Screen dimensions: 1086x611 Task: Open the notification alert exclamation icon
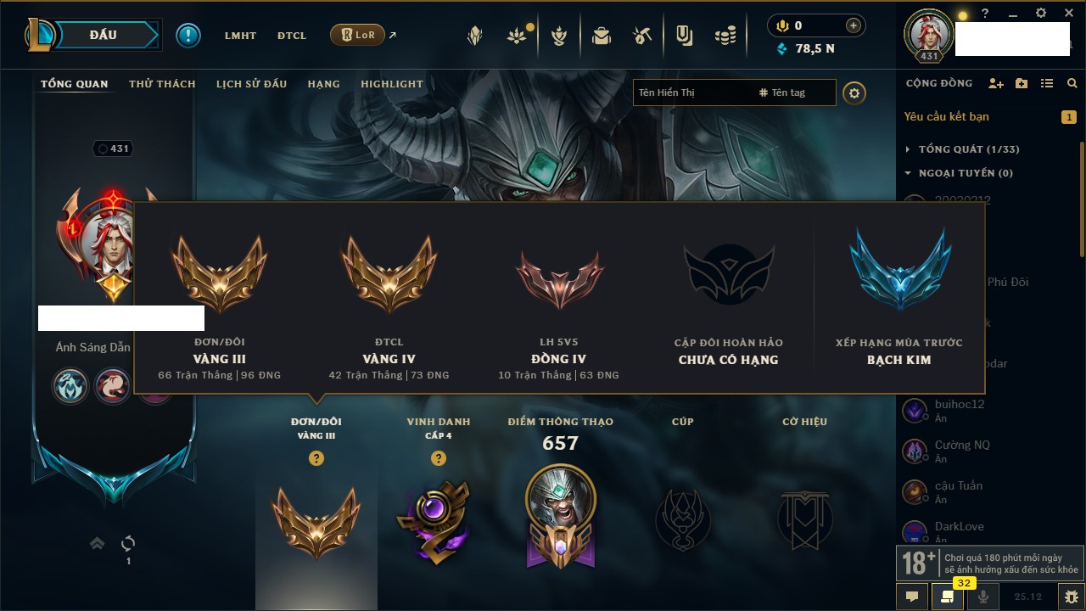click(x=188, y=35)
